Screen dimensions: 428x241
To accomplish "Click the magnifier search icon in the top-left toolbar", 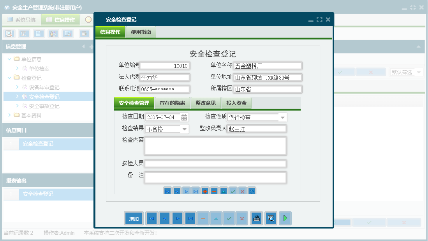I will (x=9, y=34).
